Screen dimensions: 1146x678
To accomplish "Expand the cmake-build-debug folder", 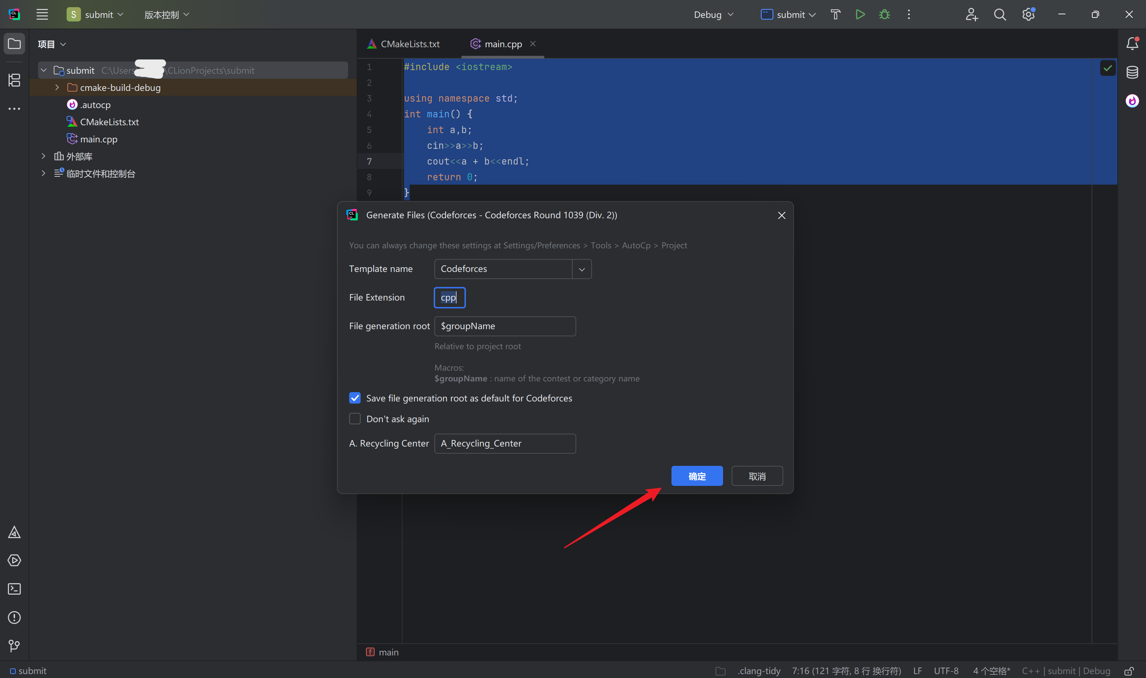I will [57, 87].
